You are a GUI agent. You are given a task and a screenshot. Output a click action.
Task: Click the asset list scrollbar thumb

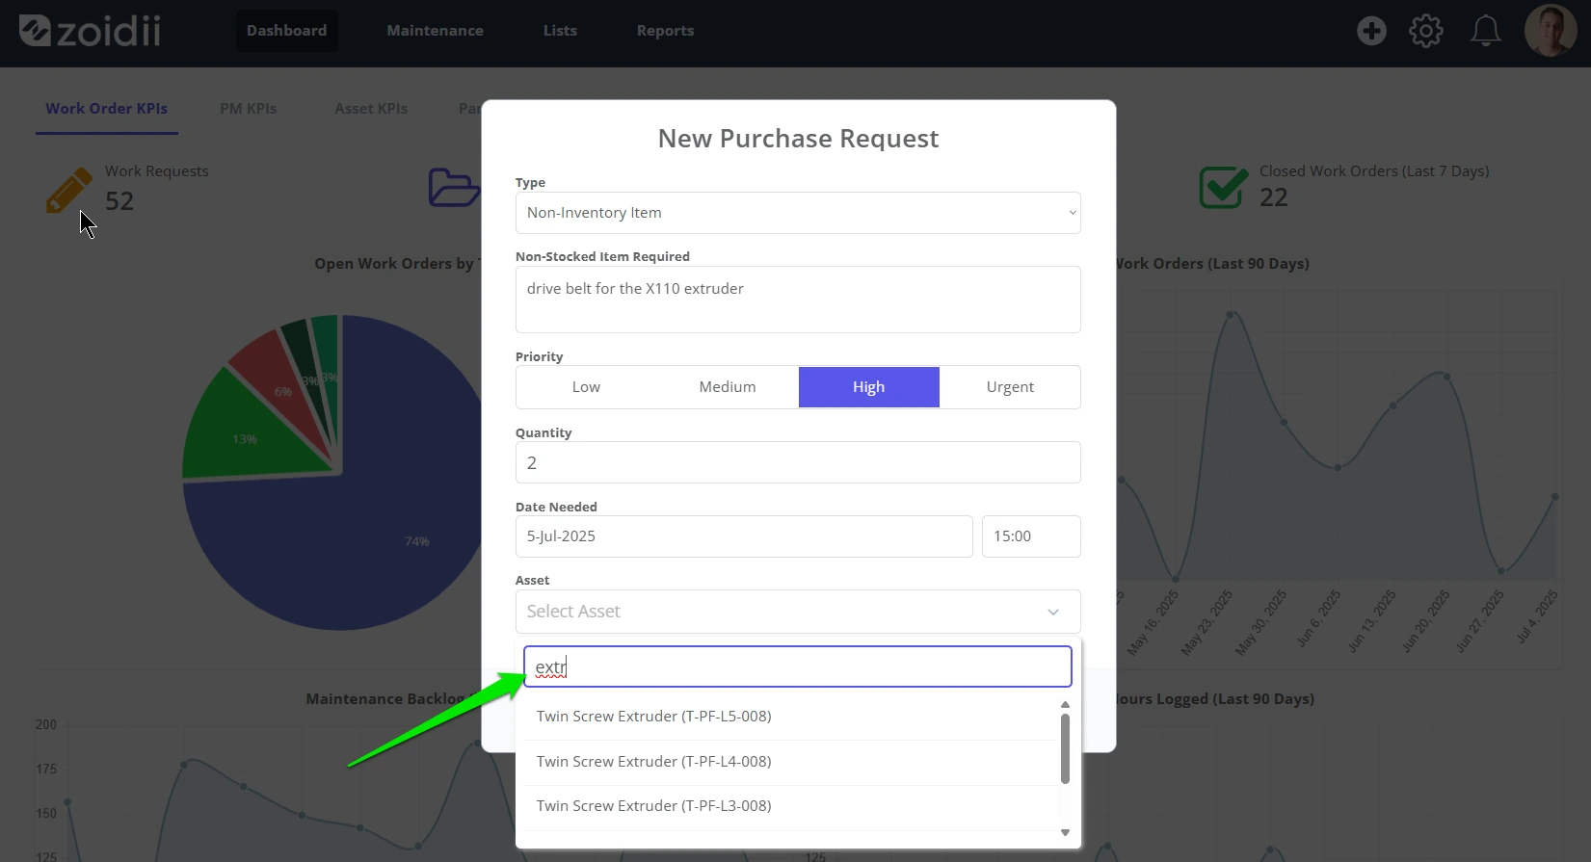1065,748
